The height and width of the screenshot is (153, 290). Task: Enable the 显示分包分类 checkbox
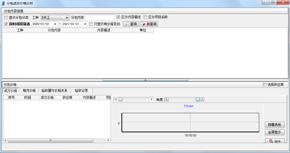coord(6,17)
